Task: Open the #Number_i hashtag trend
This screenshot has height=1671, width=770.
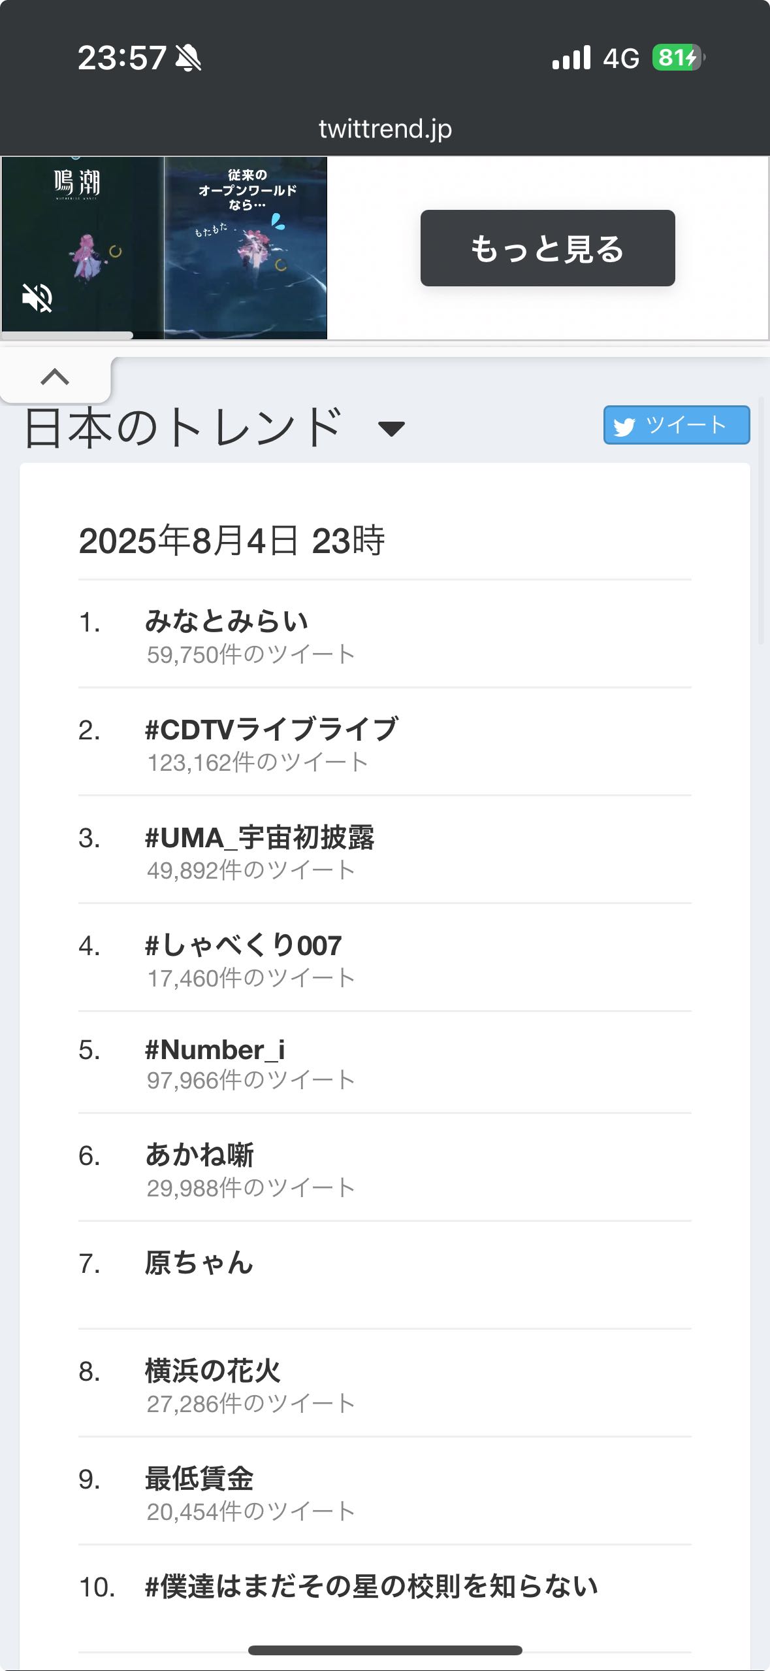Action: pyautogui.click(x=215, y=1050)
